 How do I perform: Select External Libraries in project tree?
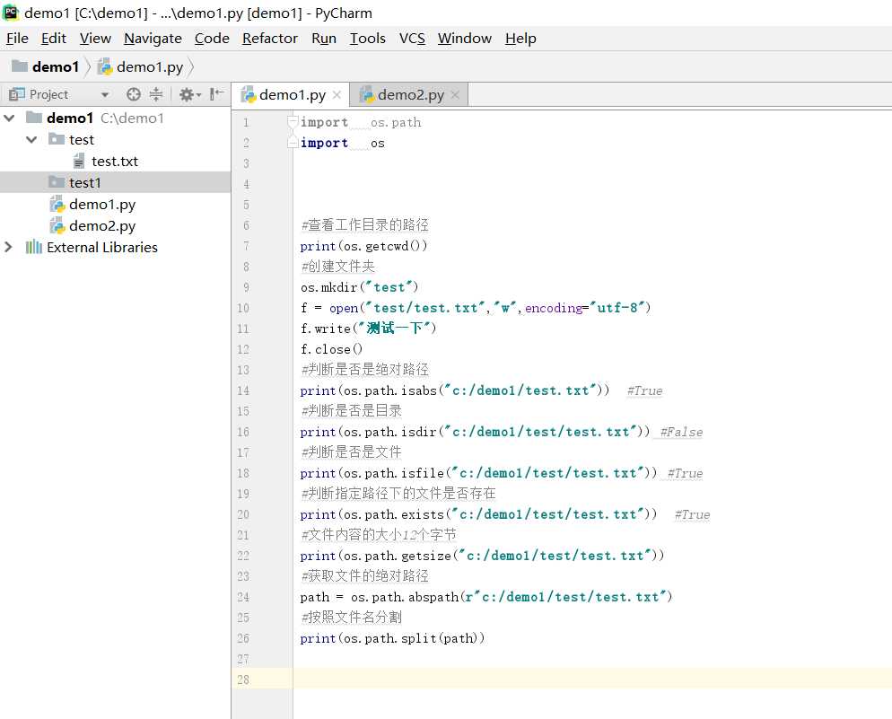pyautogui.click(x=102, y=248)
